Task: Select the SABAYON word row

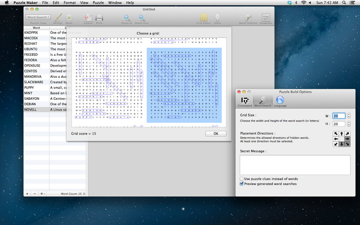Action: tap(54, 99)
